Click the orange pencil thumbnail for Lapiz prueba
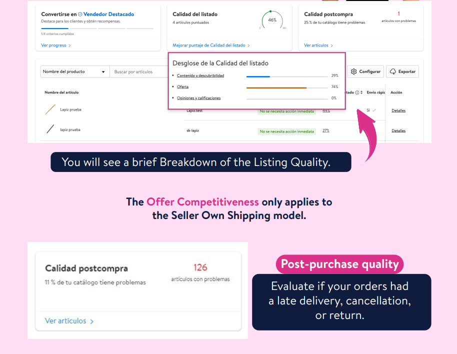The width and height of the screenshot is (457, 354). [50, 109]
